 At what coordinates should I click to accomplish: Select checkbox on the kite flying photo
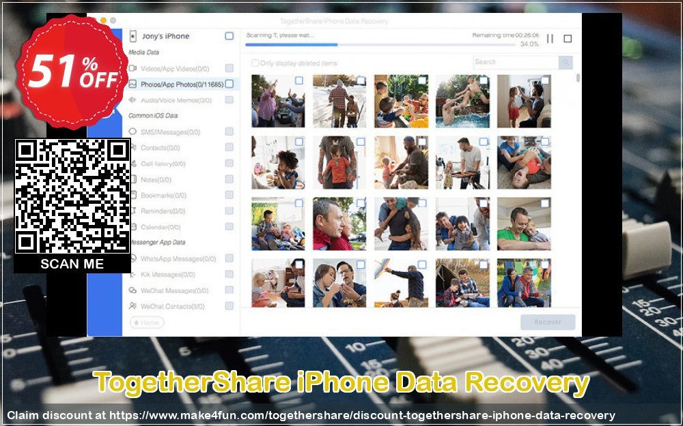[422, 264]
